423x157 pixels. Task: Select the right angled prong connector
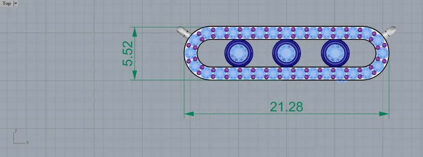point(389,31)
